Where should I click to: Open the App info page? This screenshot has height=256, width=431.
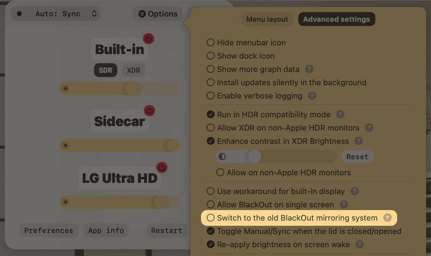pos(106,230)
